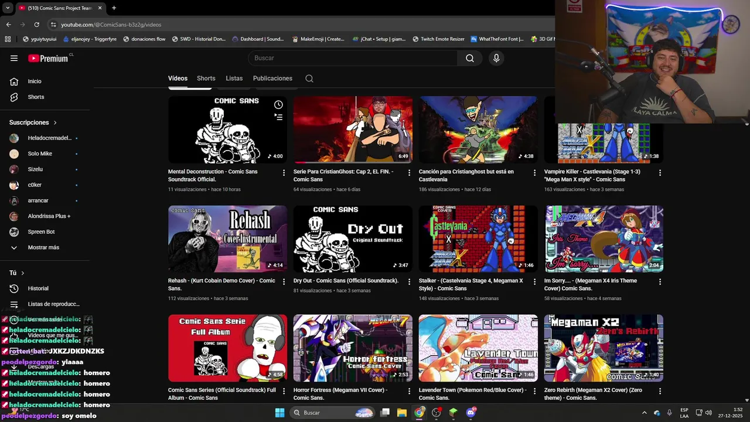Click Inicio home icon in sidebar
Screen dimensions: 750x422
point(14,81)
